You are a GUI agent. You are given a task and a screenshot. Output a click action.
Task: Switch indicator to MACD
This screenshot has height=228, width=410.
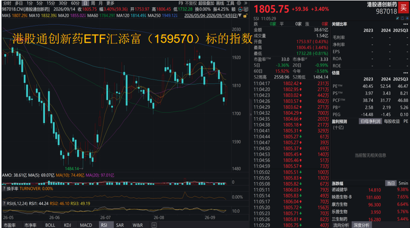(x=86, y=225)
